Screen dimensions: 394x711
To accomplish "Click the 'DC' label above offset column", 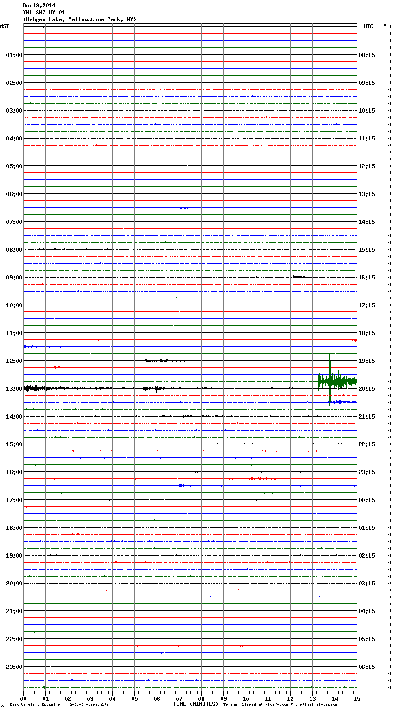I will pyautogui.click(x=385, y=25).
